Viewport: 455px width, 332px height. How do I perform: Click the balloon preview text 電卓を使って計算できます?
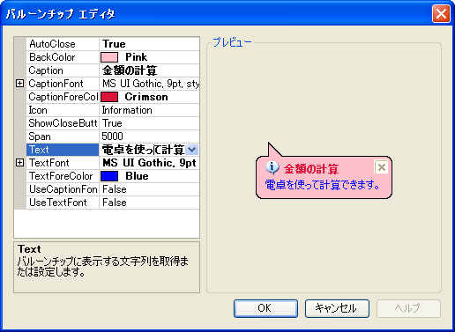tap(322, 185)
